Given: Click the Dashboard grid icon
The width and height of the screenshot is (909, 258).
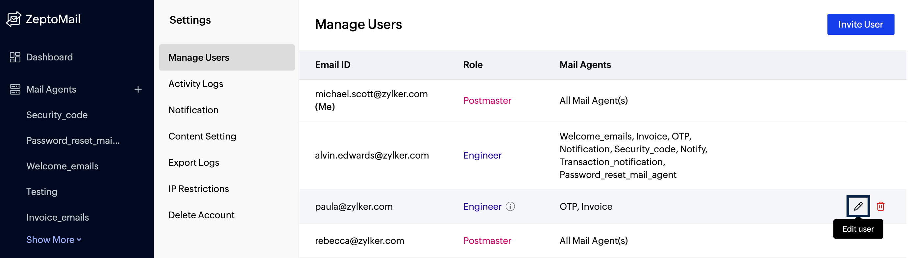Looking at the screenshot, I should (15, 57).
